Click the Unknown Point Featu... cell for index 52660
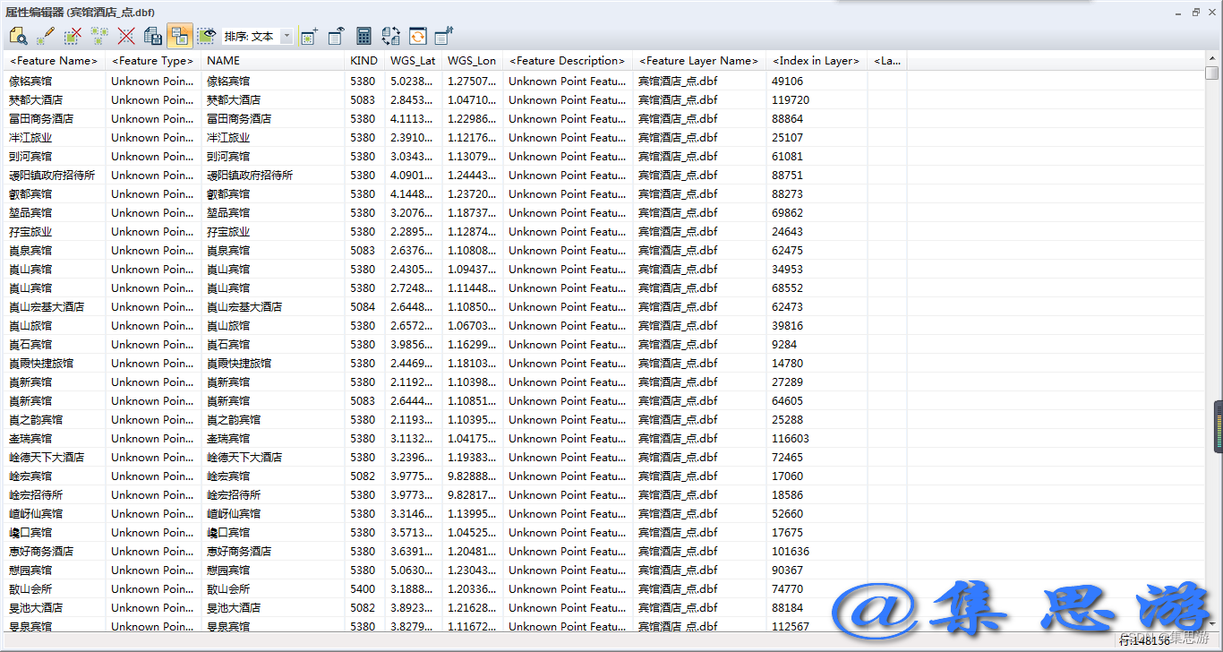 568,513
